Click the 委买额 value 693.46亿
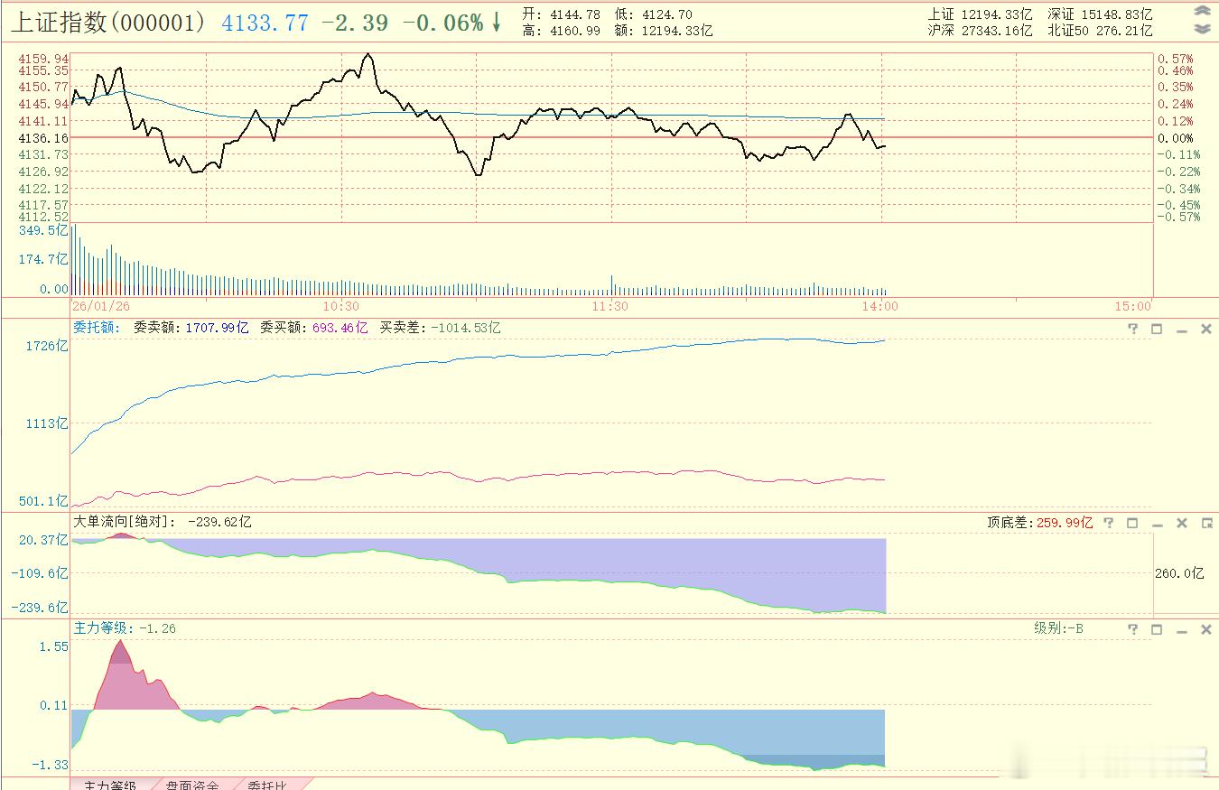The image size is (1219, 790). click(340, 328)
